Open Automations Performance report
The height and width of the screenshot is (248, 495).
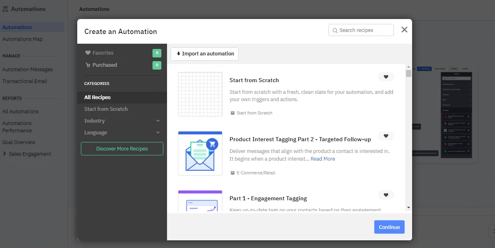click(x=17, y=127)
